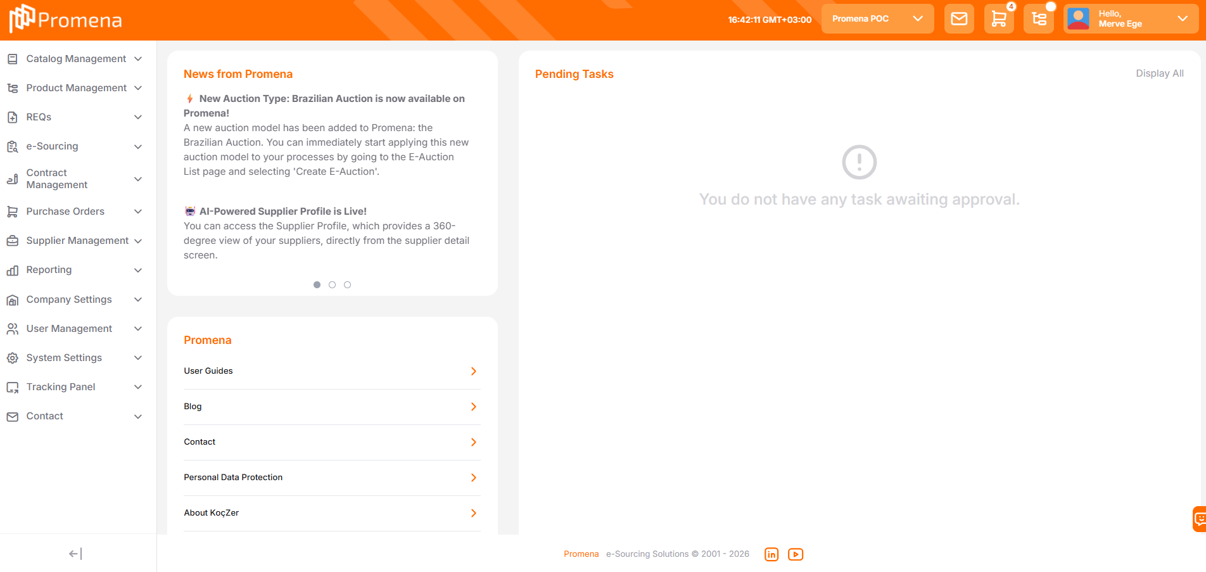1206x572 pixels.
Task: Click the Promena link in footer
Action: click(581, 554)
